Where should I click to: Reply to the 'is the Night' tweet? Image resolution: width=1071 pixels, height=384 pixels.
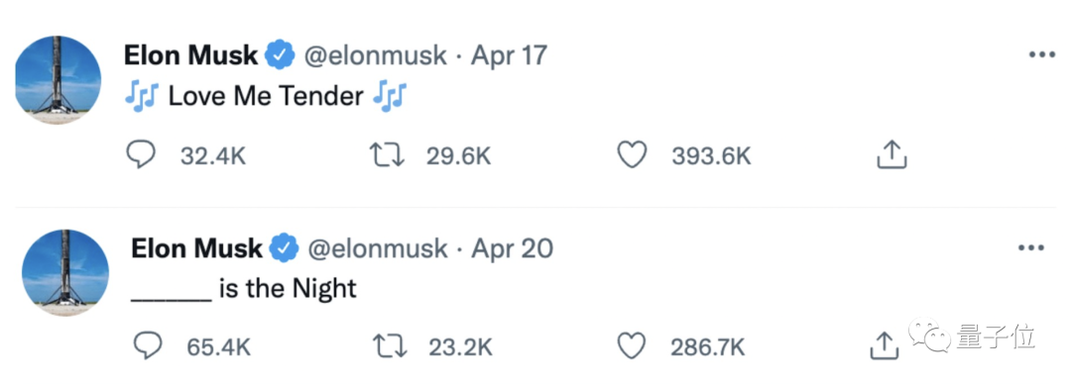click(148, 346)
